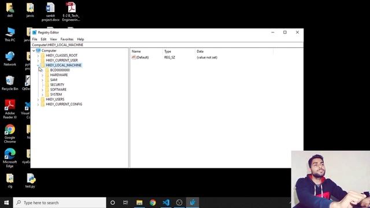Select Adobe Reader XI desktop shortcut
The width and height of the screenshot is (370, 208).
coord(10,109)
